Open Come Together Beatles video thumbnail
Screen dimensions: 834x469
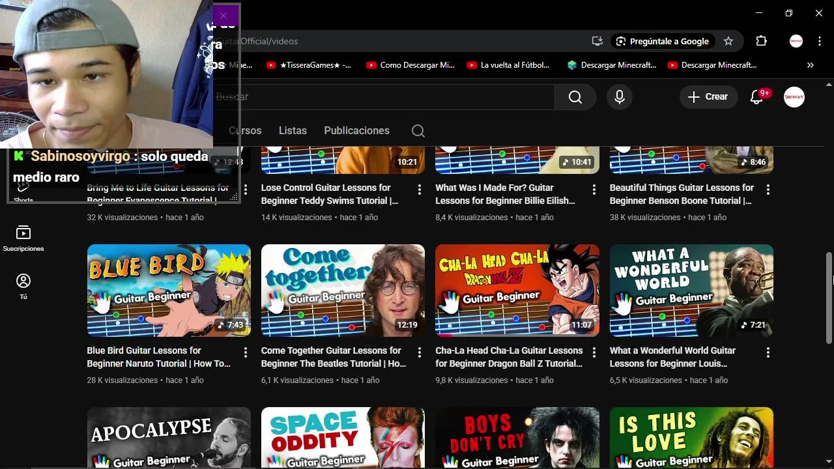[343, 291]
